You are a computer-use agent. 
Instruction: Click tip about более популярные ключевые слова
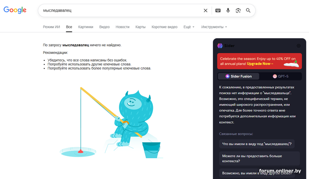(x=99, y=69)
